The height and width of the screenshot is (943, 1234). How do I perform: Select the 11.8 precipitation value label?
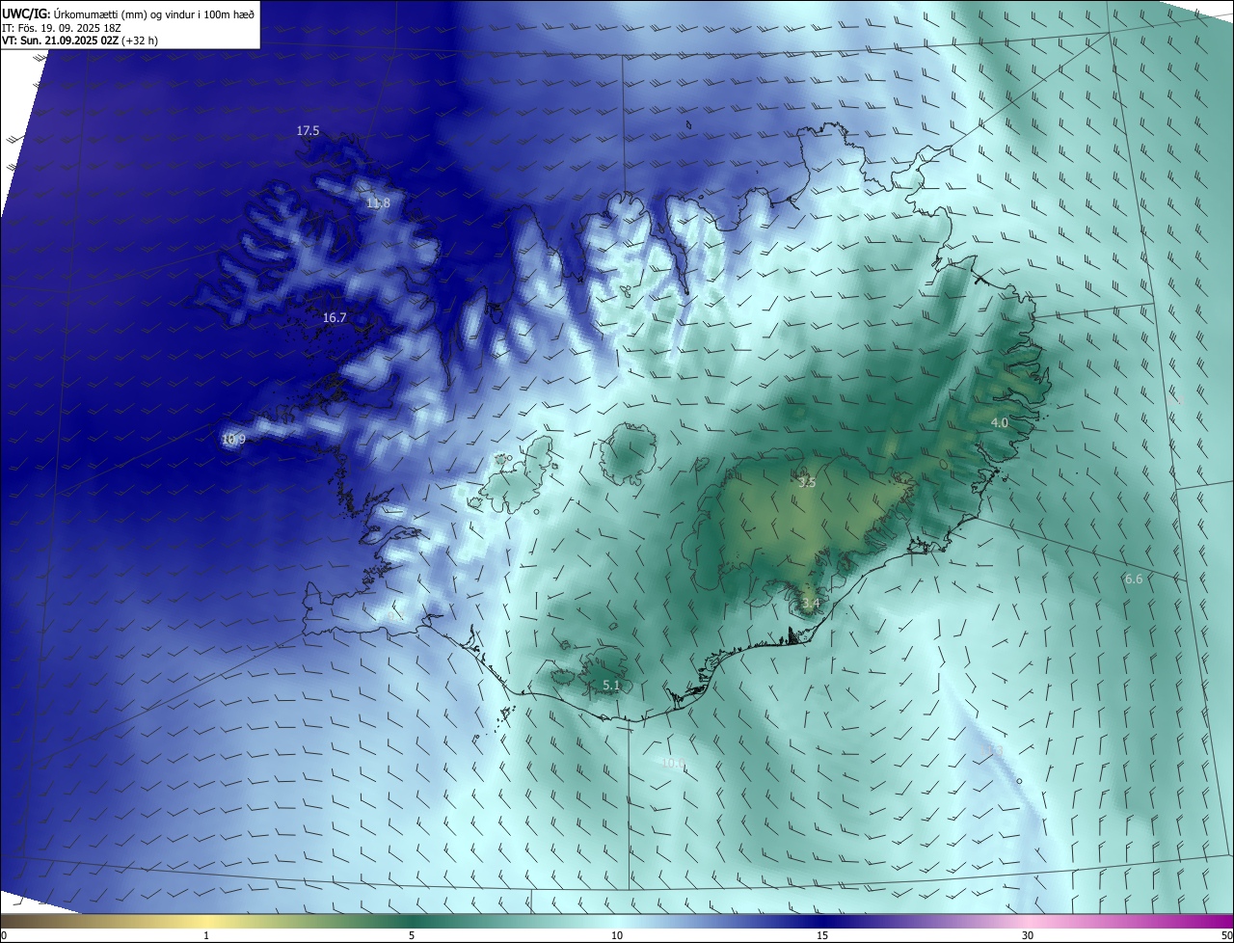click(378, 202)
